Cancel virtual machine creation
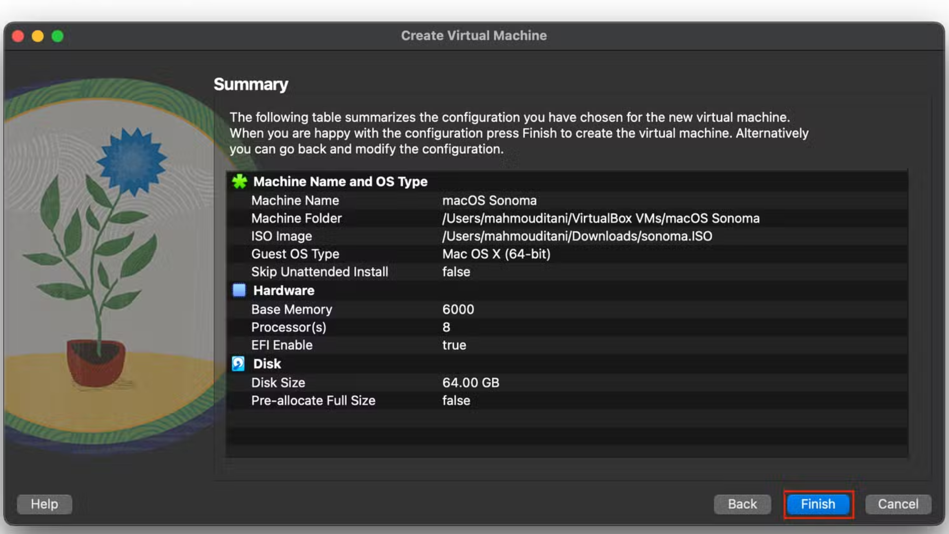This screenshot has height=534, width=949. (898, 504)
